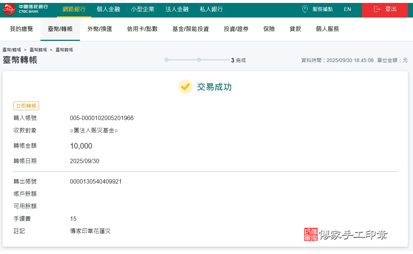Screen dimensions: 413x254
Task: Click the transfer amount 10,000 text
Action: (81, 146)
